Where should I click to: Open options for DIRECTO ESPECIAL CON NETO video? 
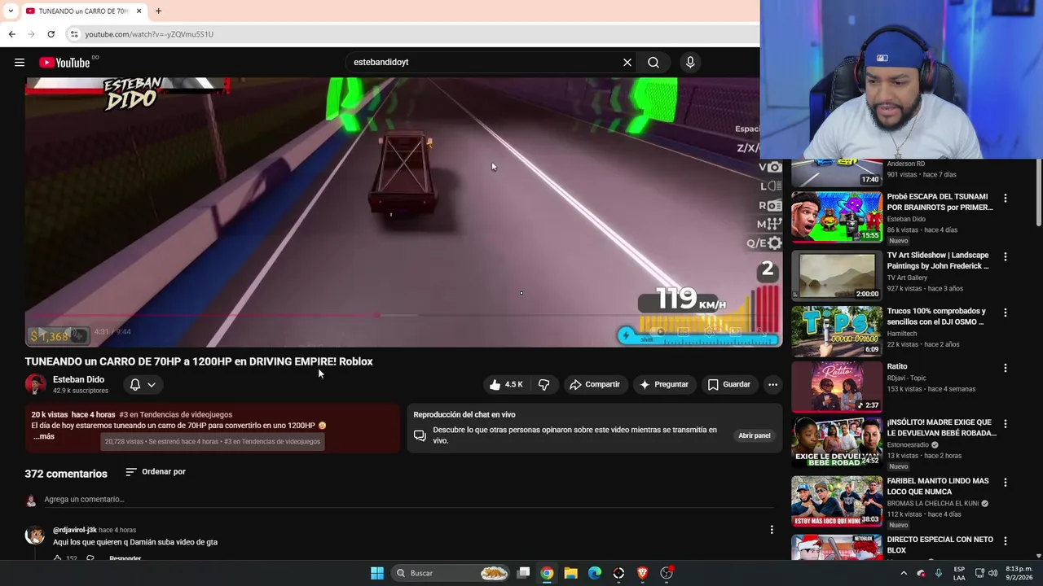(x=1005, y=541)
